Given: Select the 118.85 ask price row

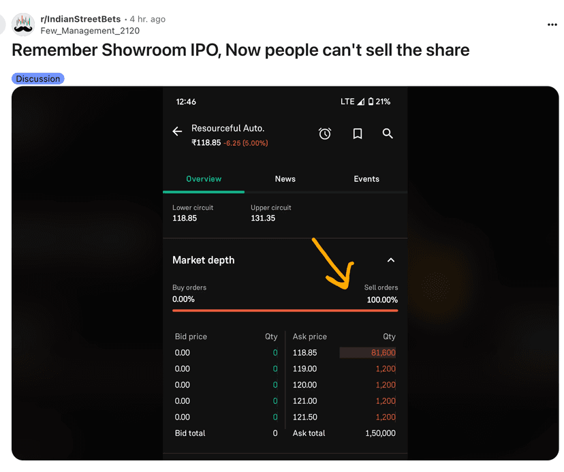Looking at the screenshot, I should 304,353.
